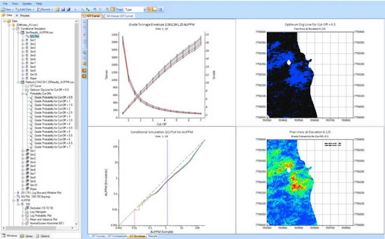Open the Library button at bottom
The image size is (385, 239).
coord(27,236)
